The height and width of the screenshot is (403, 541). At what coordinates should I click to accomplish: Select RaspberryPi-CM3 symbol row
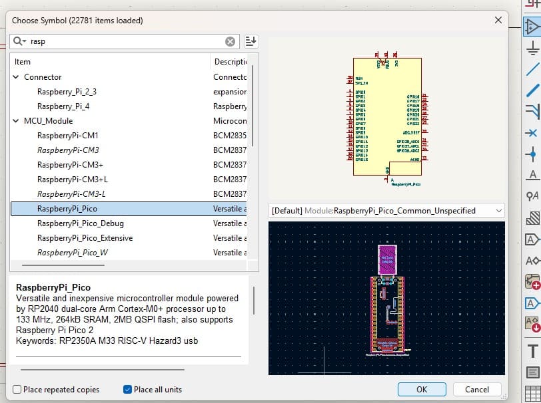129,150
